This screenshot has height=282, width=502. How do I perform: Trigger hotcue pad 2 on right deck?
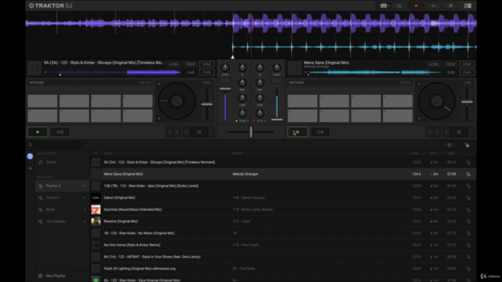tap(334, 101)
